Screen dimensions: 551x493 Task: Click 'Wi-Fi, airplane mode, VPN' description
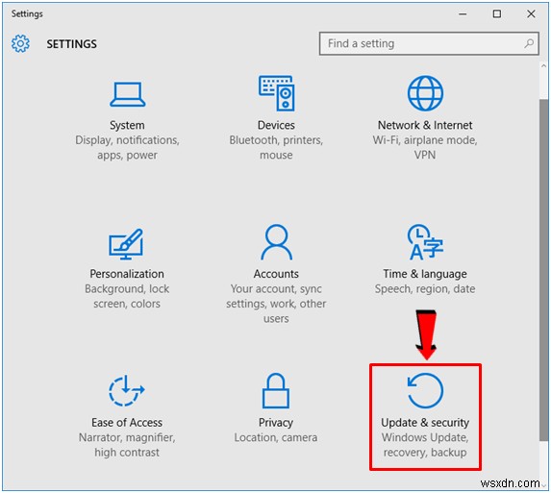point(425,147)
